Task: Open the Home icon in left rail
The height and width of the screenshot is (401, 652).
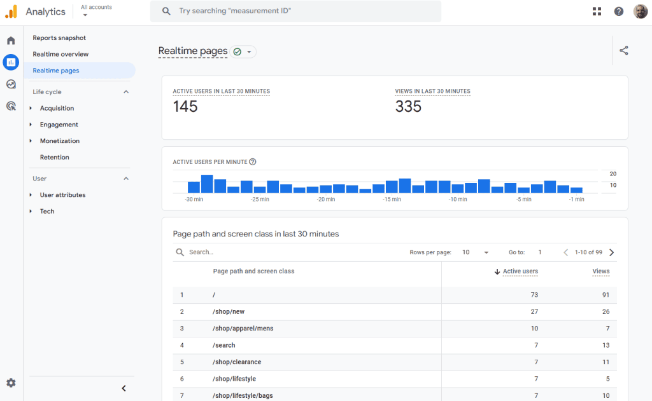Action: [x=11, y=41]
